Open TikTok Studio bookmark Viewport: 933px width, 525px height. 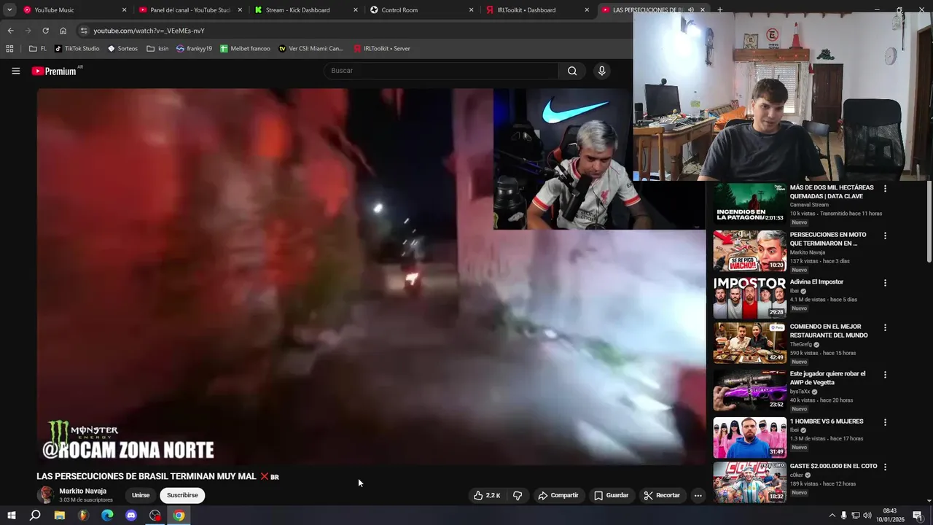coord(77,49)
